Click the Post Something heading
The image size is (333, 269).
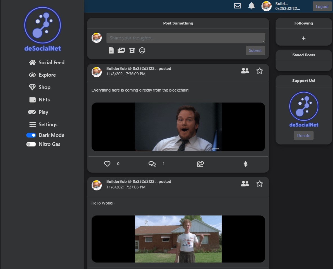[178, 23]
